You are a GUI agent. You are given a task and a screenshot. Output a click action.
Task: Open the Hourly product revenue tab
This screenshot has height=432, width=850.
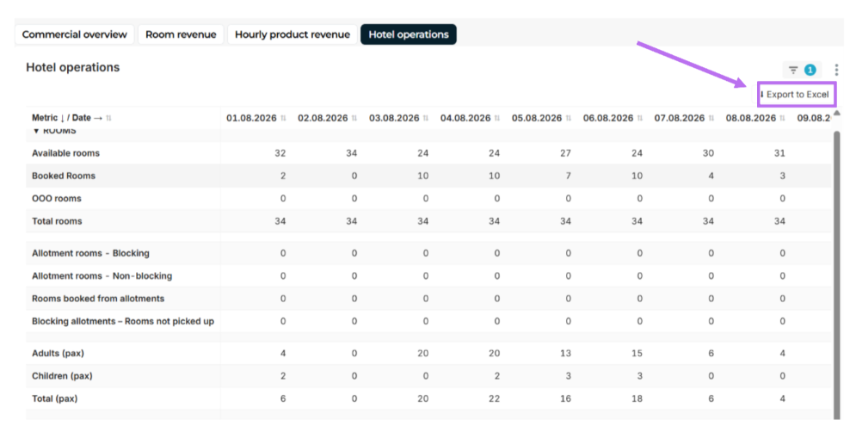point(293,34)
